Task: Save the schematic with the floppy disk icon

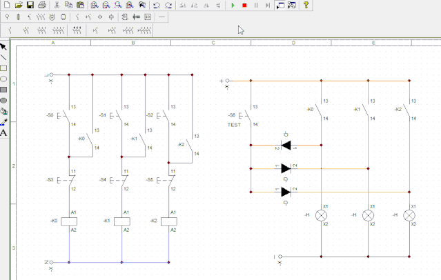Action: click(30, 5)
